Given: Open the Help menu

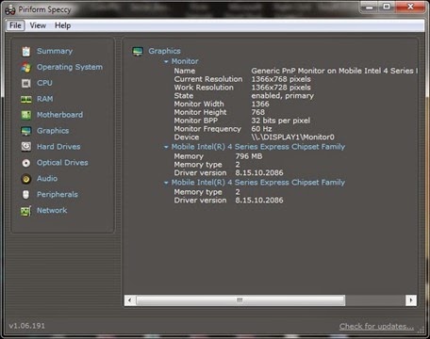Looking at the screenshot, I should [x=62, y=25].
